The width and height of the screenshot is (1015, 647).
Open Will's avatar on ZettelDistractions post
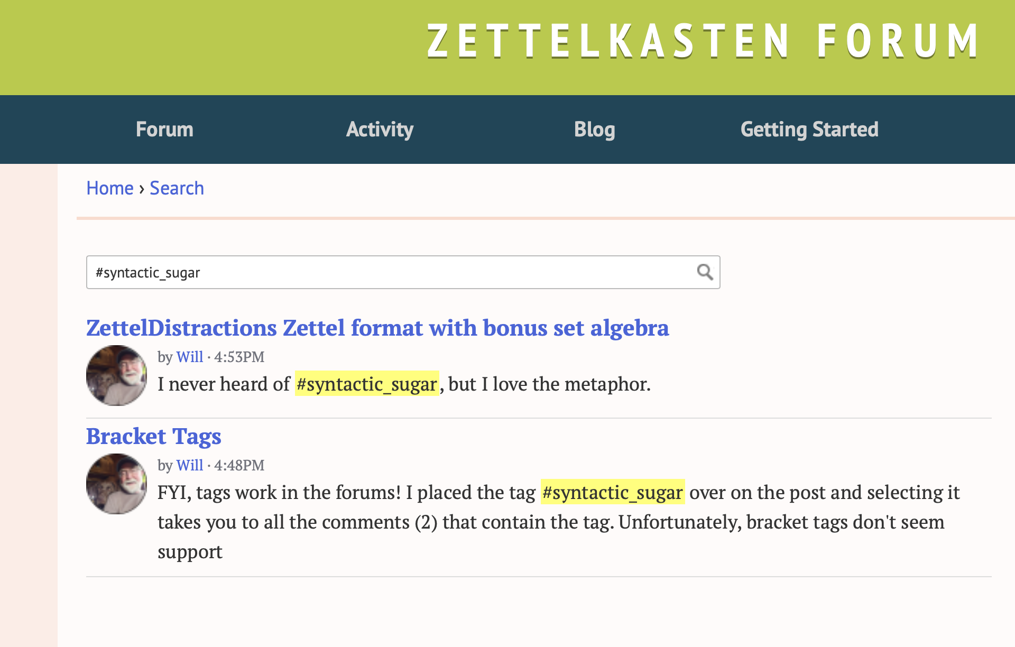click(117, 375)
